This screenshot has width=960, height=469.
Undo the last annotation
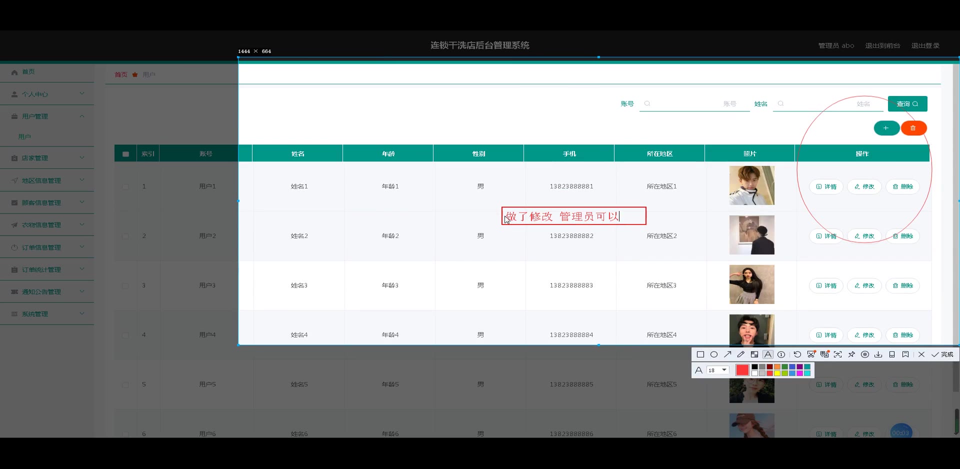pyautogui.click(x=797, y=354)
